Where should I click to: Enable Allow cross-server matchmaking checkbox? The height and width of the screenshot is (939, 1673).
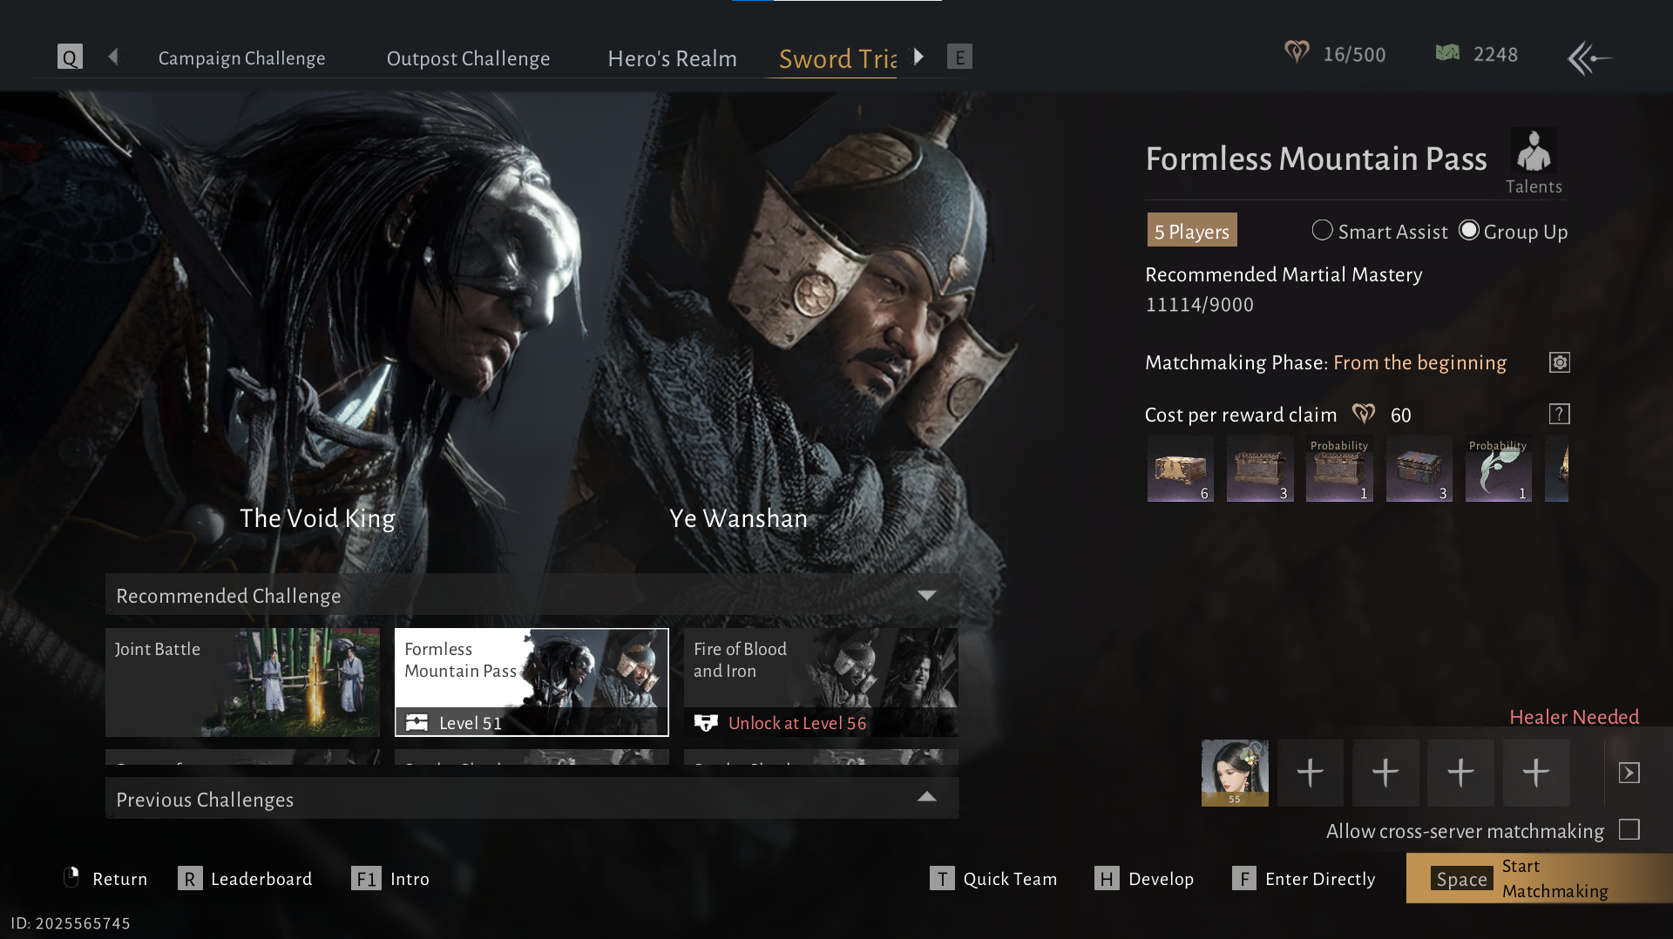point(1629,830)
